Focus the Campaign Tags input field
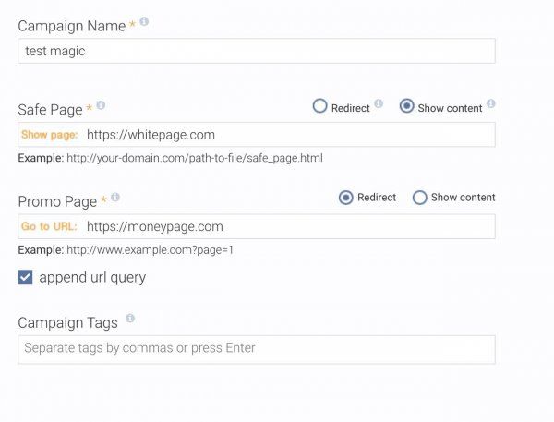 257,348
